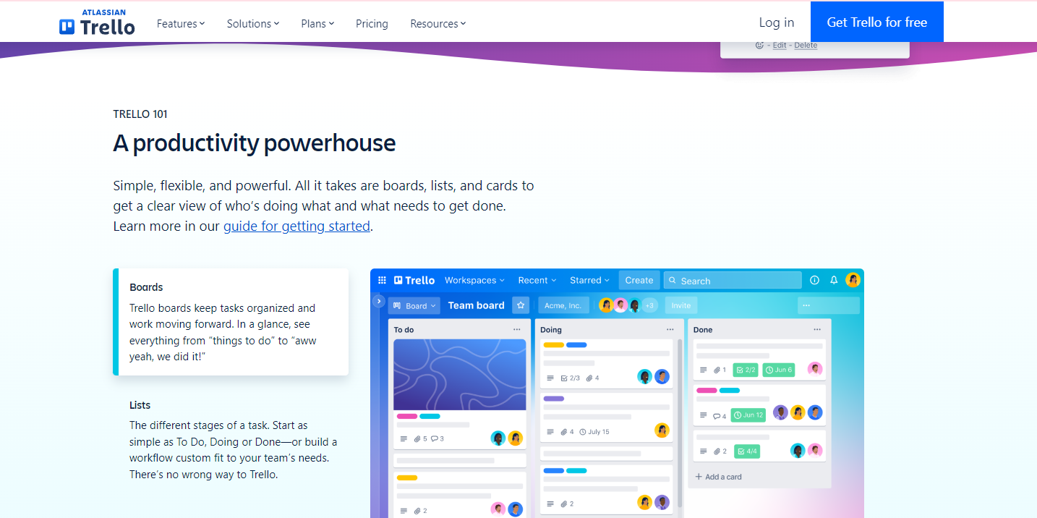
Task: Click the comments badge showing 3 on To do card
Action: 438,438
